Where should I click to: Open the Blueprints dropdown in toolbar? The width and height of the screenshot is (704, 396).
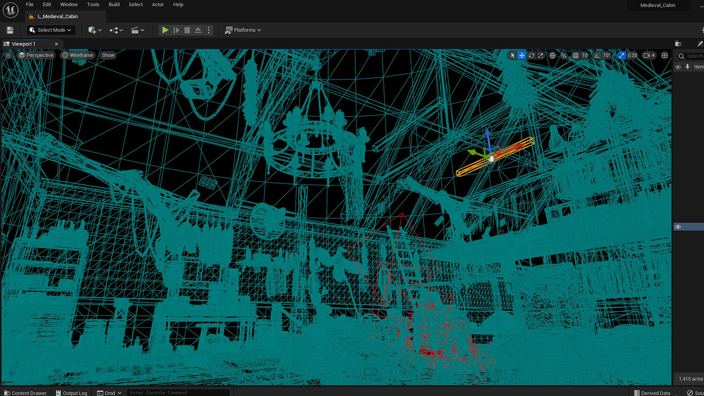116,30
